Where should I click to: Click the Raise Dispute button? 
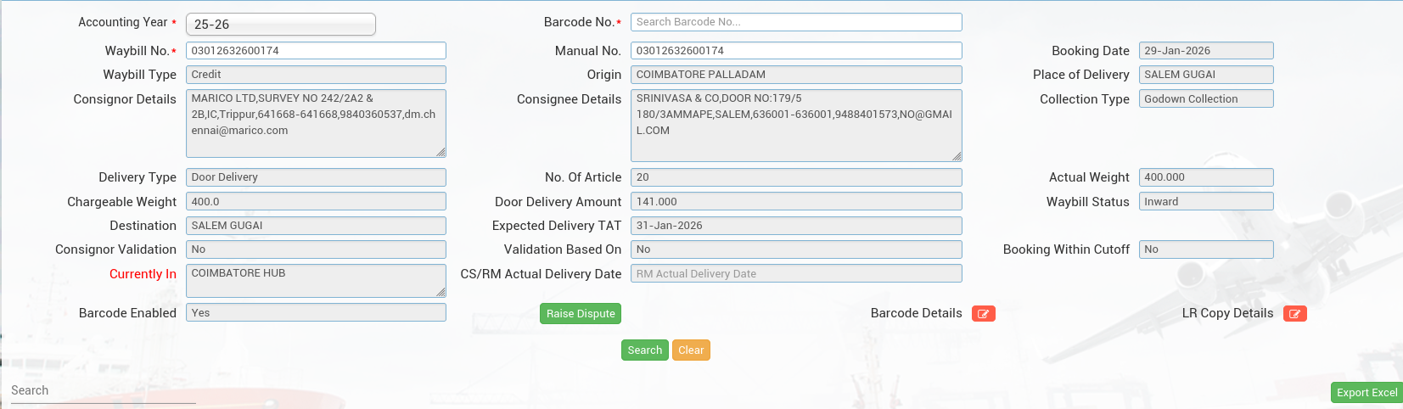pyautogui.click(x=581, y=314)
